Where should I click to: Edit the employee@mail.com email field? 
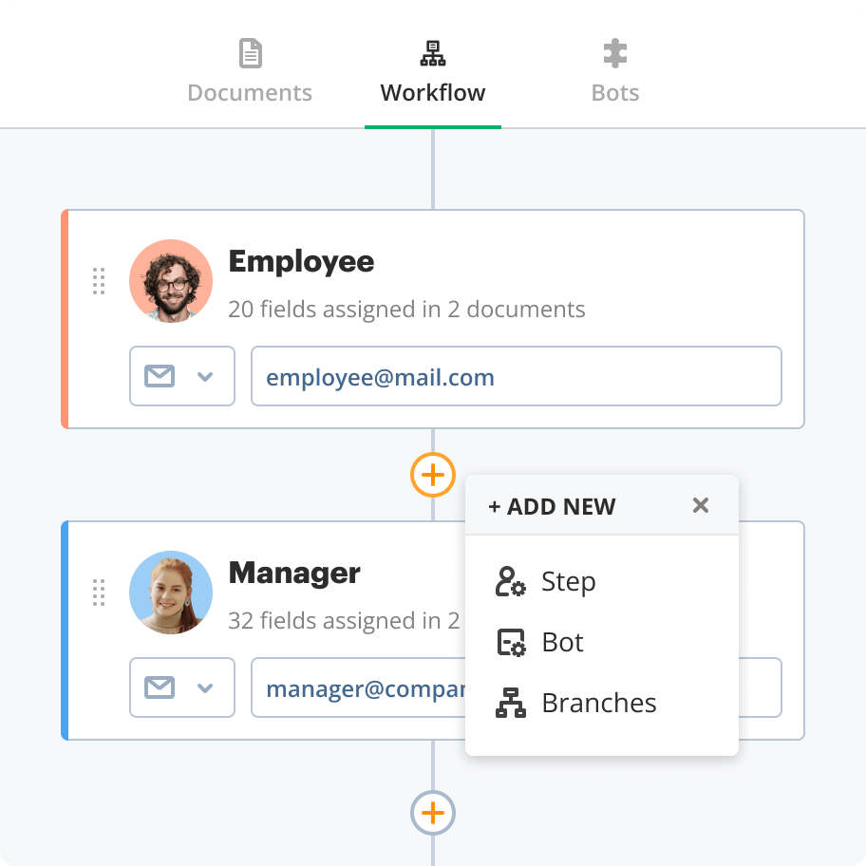coord(517,376)
